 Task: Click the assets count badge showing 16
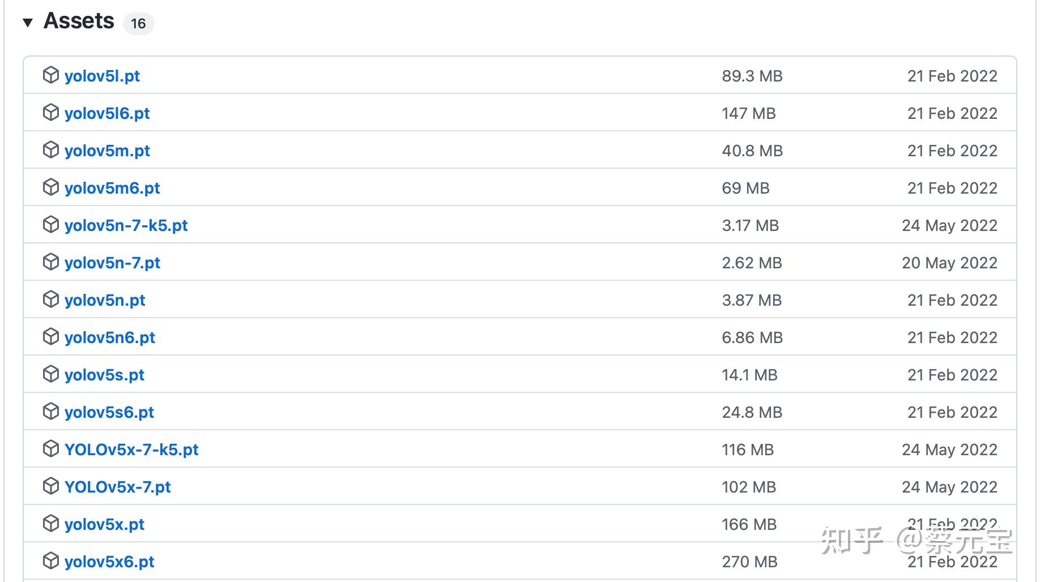[138, 23]
